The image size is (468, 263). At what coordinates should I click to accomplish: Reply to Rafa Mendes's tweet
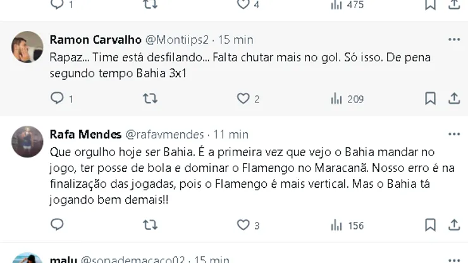click(x=57, y=224)
